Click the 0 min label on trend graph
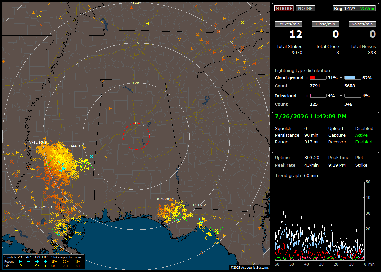 pyautogui.click(x=369, y=264)
